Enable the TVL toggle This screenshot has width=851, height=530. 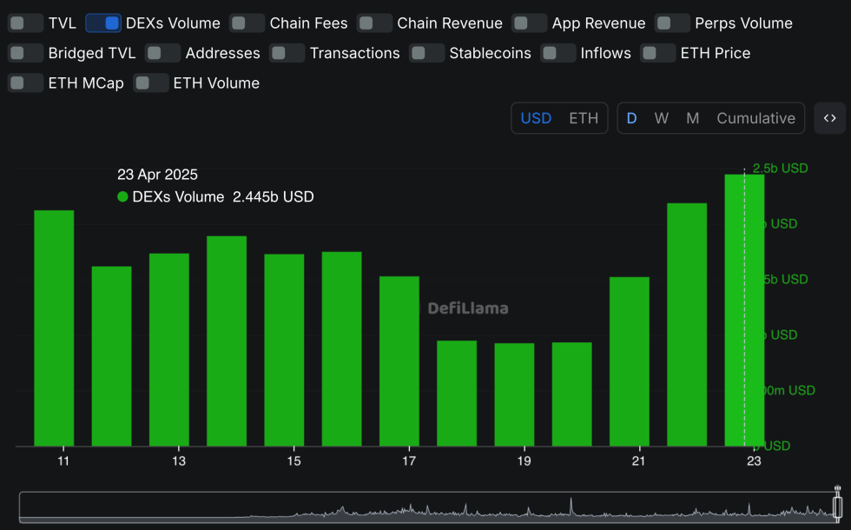coord(25,23)
